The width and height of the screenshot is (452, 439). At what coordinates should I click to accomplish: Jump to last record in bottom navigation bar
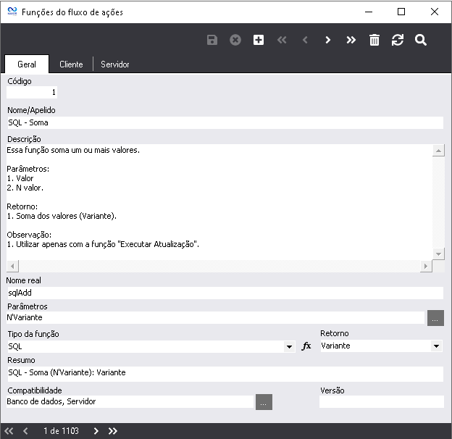113,431
